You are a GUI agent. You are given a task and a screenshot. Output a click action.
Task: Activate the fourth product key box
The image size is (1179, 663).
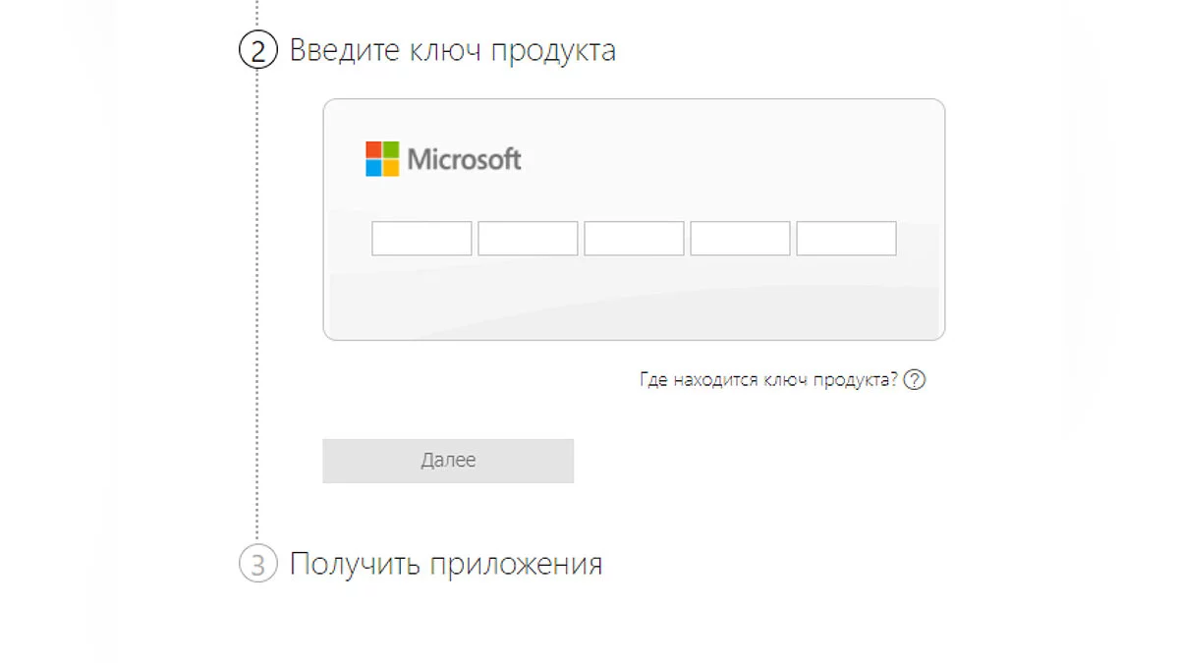(740, 239)
